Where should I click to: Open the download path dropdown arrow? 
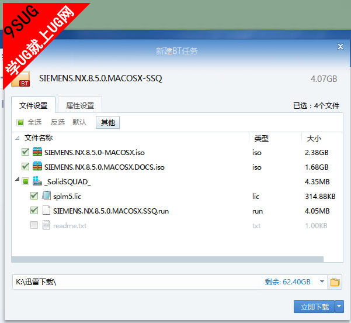pos(322,281)
